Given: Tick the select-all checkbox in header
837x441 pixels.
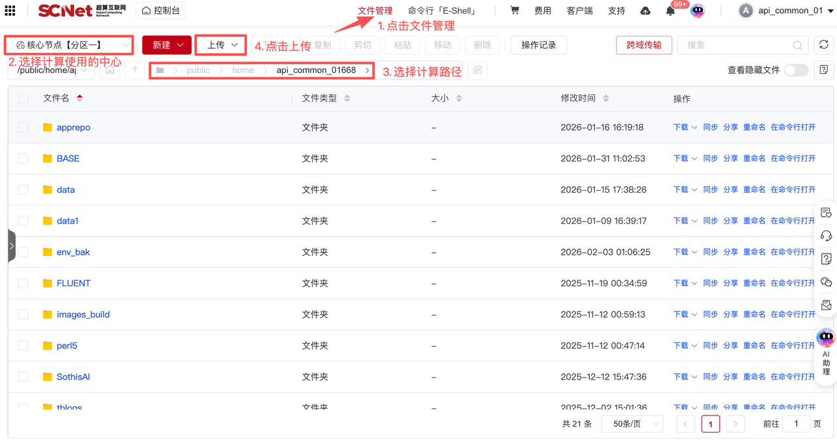Looking at the screenshot, I should pyautogui.click(x=24, y=99).
